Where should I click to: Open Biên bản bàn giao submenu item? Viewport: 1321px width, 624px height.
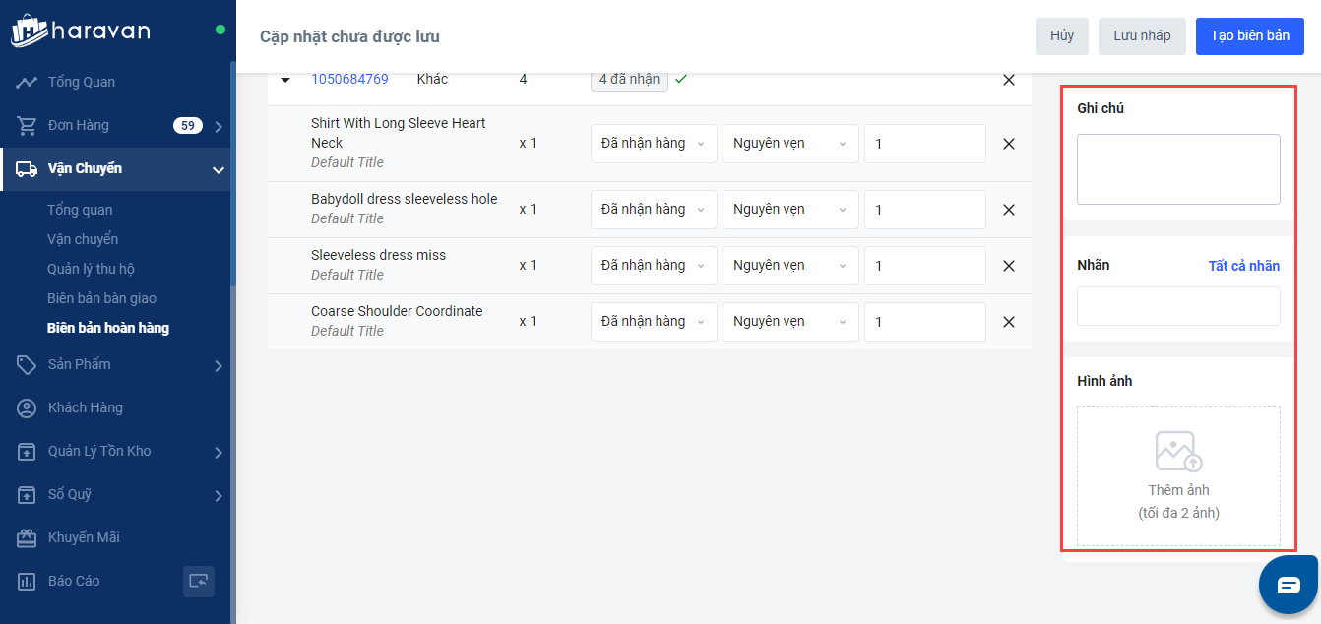pos(101,298)
